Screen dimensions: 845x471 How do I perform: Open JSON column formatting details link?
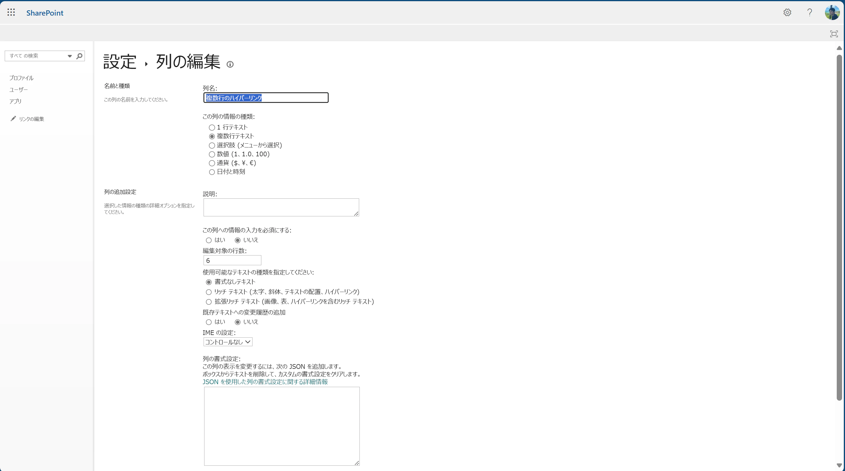(265, 382)
